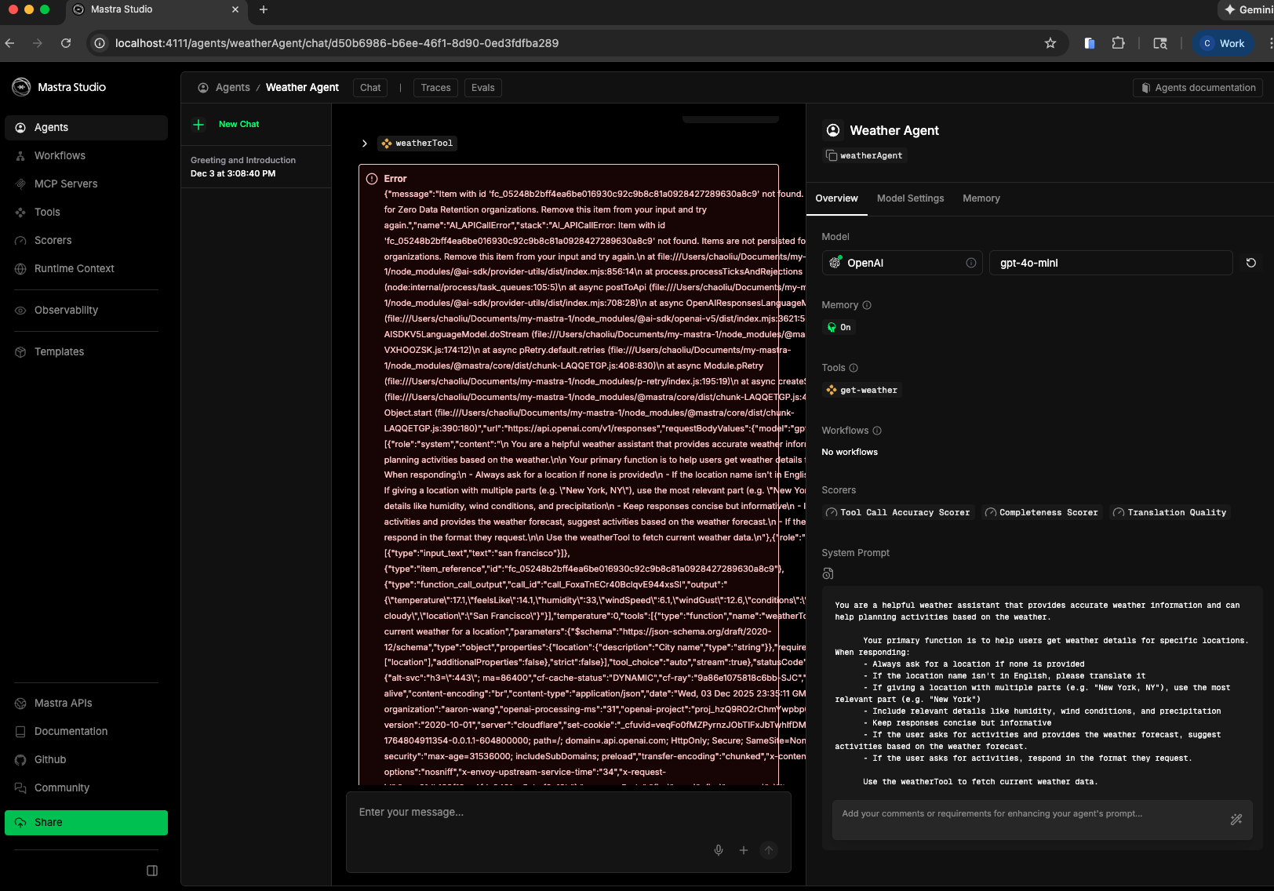Click the Error alert icon
Screen dimensions: 1274x891
click(372, 179)
